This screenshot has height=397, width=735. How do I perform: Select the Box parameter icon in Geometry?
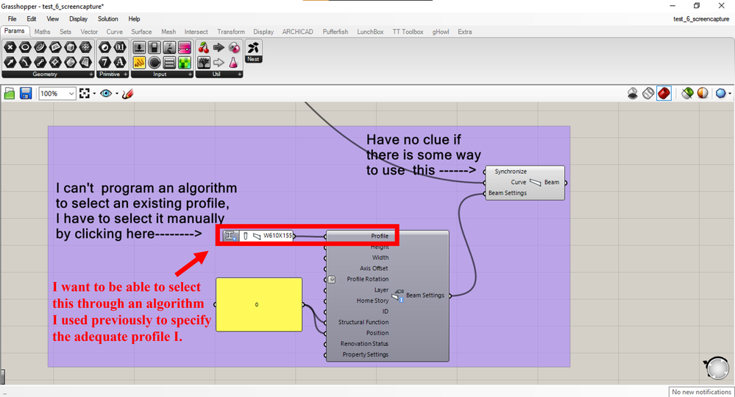[x=71, y=47]
